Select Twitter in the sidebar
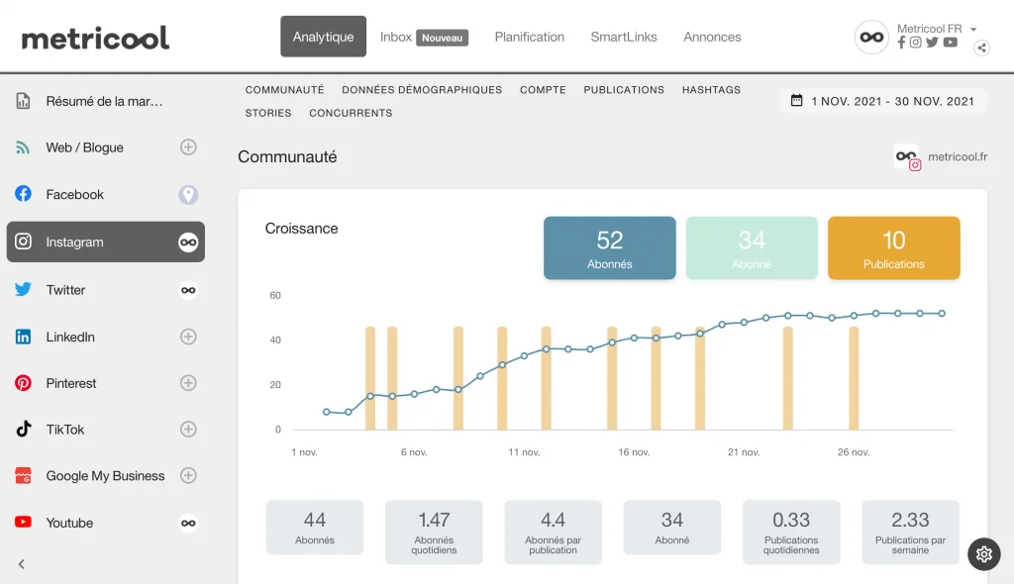 65,290
